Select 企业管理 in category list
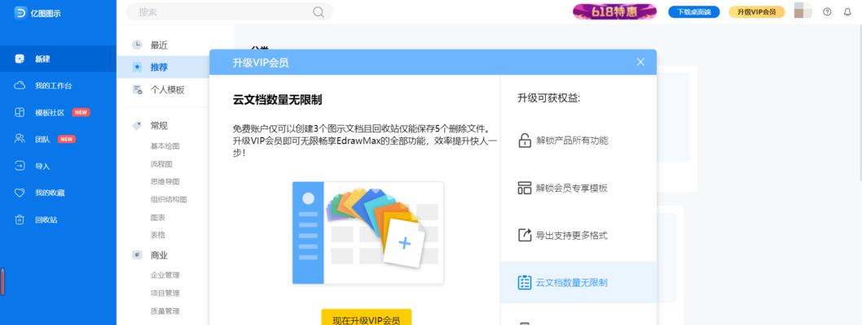This screenshot has height=325, width=862. [165, 275]
